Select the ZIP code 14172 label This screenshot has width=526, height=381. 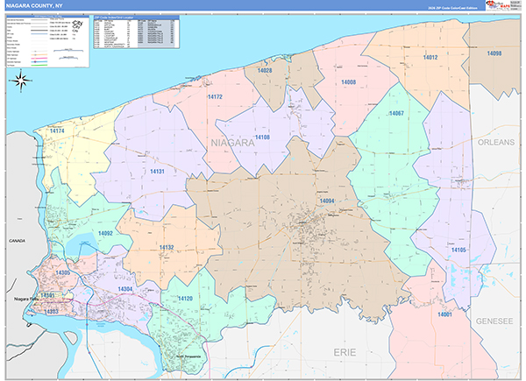coord(215,97)
